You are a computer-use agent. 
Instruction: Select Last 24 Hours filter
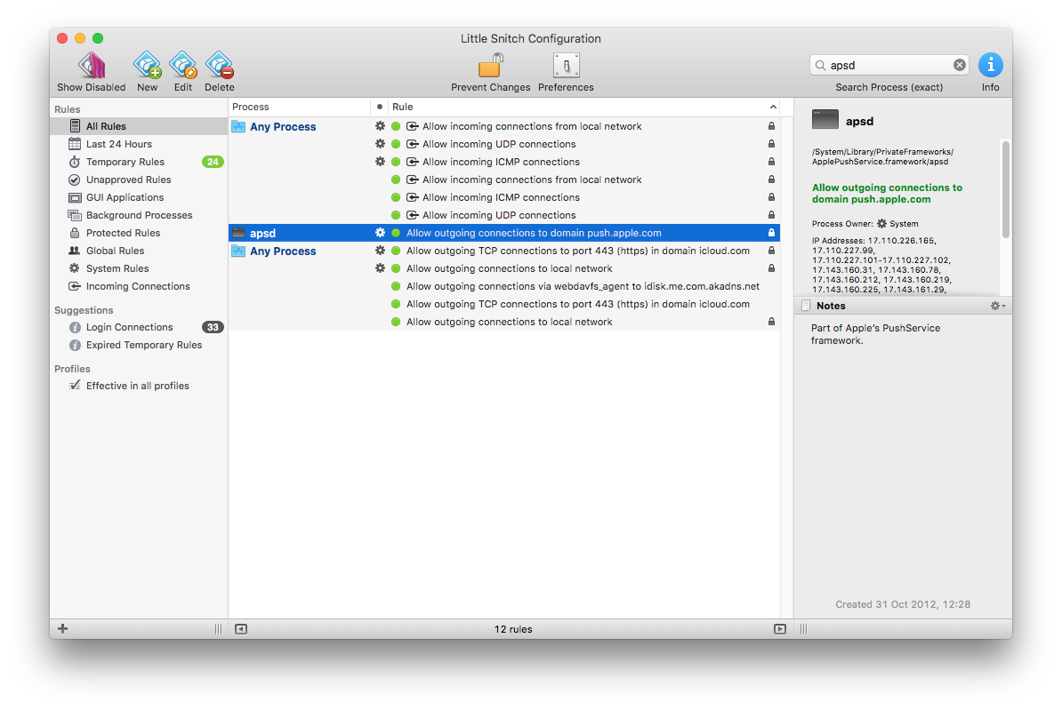coord(139,143)
